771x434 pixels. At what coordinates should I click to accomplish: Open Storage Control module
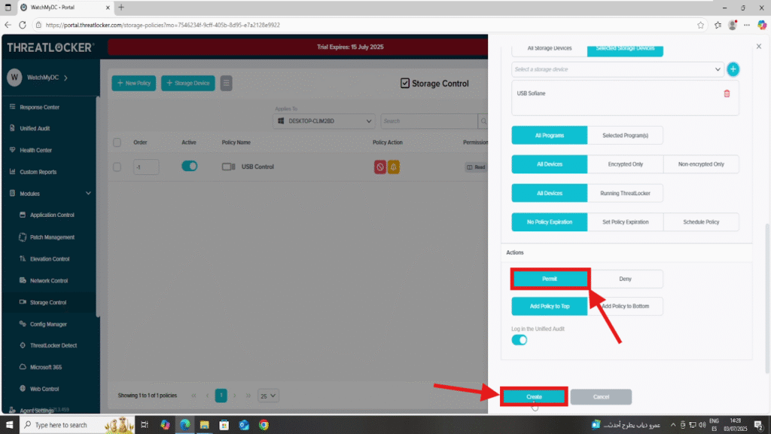pyautogui.click(x=47, y=302)
